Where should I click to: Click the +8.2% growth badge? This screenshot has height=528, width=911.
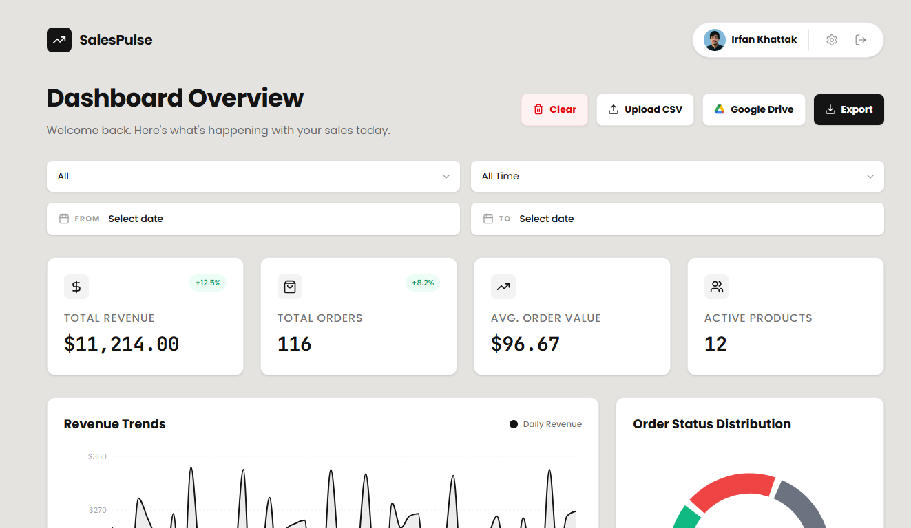tap(423, 283)
